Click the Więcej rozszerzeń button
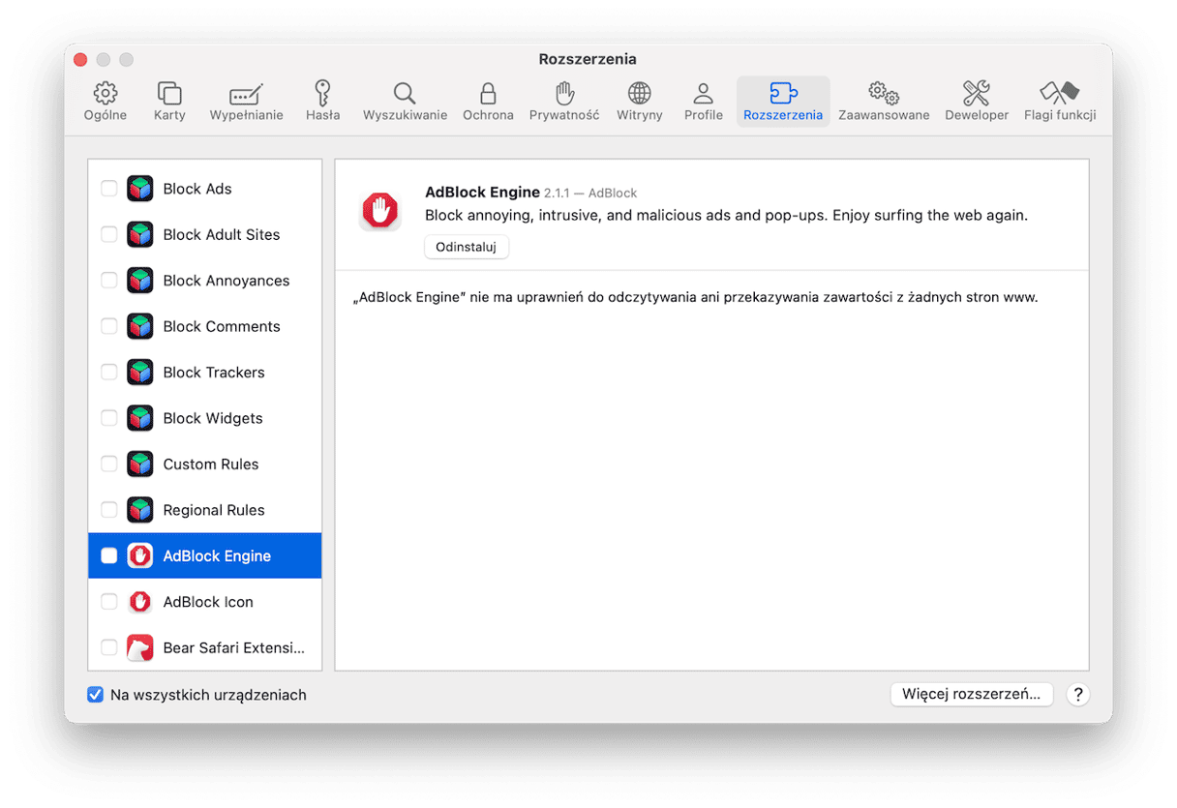Screen dimensions: 1177x808 (971, 694)
